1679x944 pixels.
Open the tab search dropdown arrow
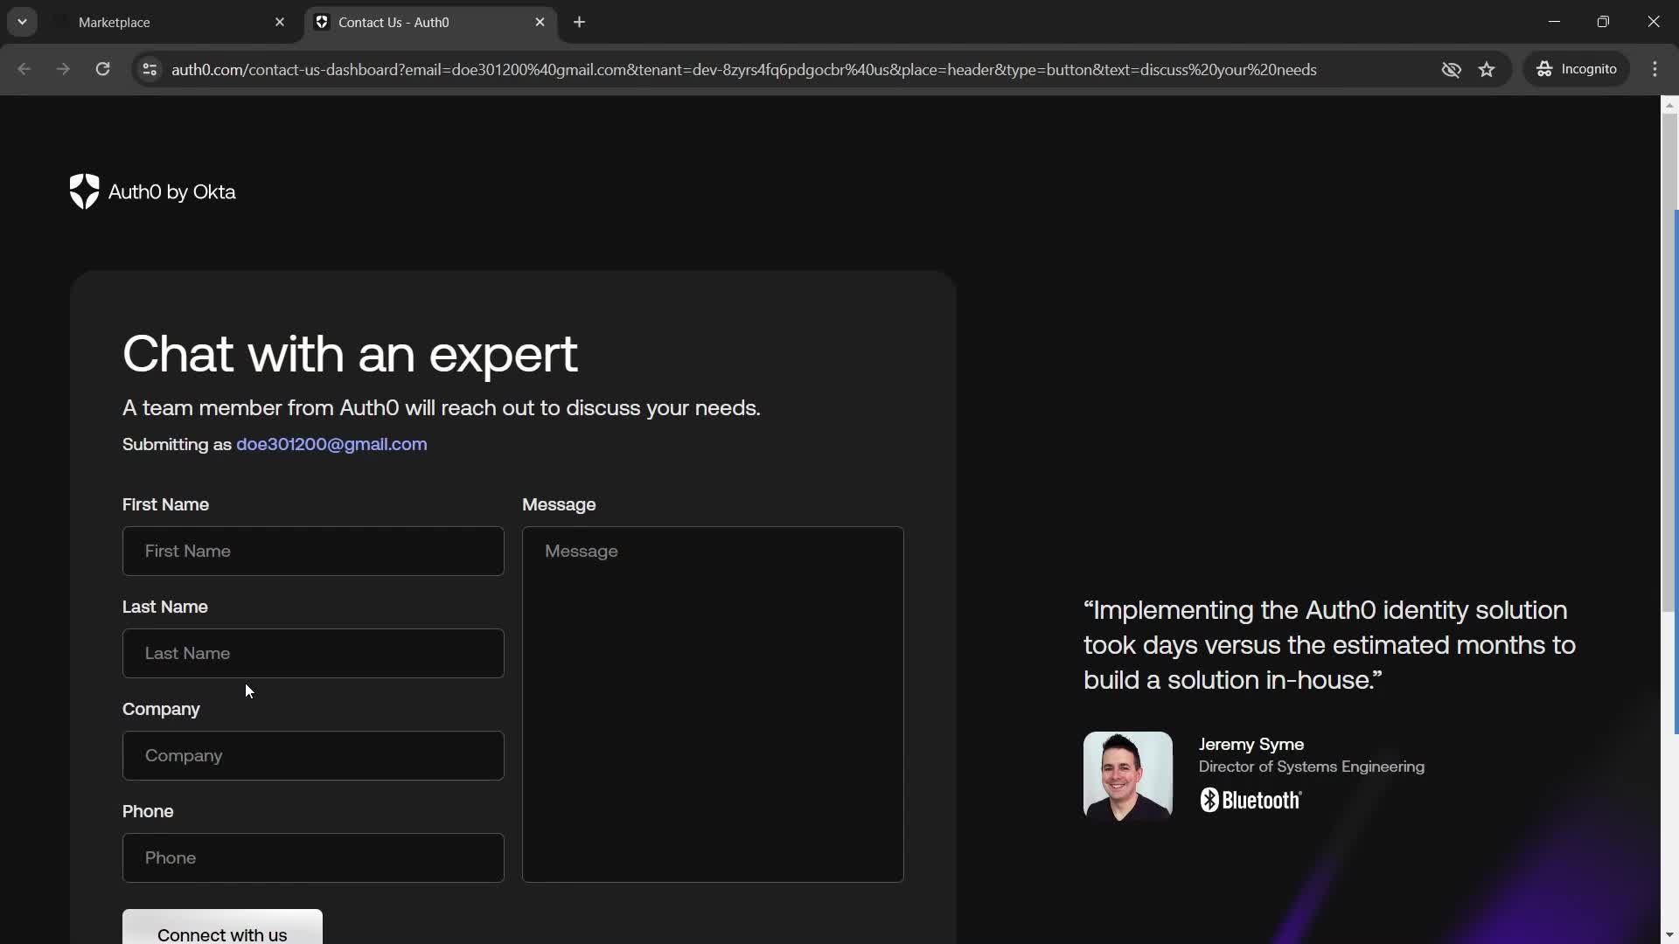tap(22, 22)
